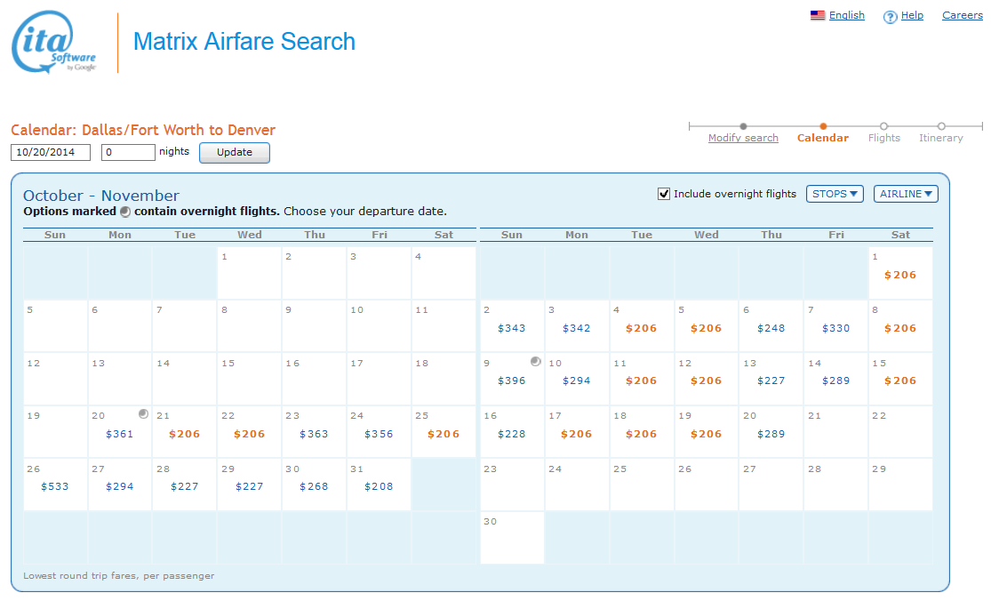Click the ITA Software logo

pos(53,42)
